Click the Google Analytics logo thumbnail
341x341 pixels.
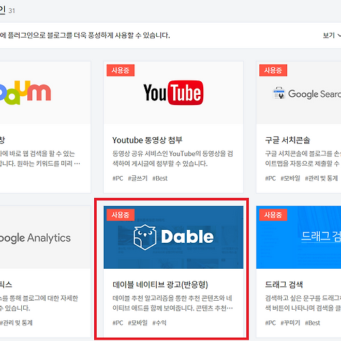pos(35,238)
